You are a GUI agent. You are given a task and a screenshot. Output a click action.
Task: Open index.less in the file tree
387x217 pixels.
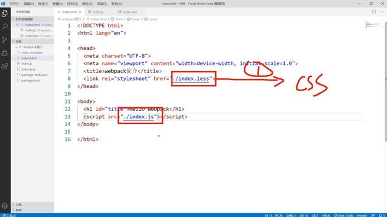(x=32, y=69)
